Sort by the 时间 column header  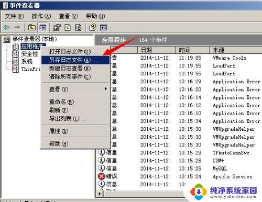click(193, 50)
